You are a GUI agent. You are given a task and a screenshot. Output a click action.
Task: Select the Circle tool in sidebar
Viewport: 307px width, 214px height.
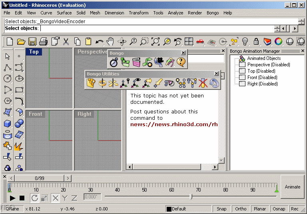coord(8,79)
